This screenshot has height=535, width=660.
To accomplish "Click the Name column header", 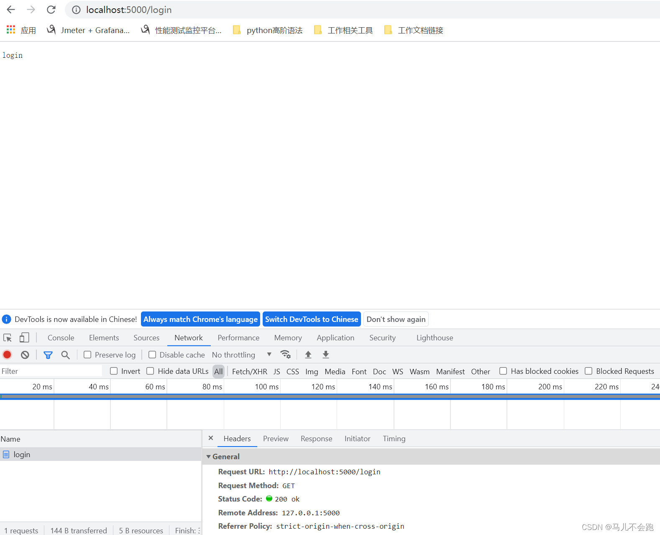I will (x=100, y=439).
